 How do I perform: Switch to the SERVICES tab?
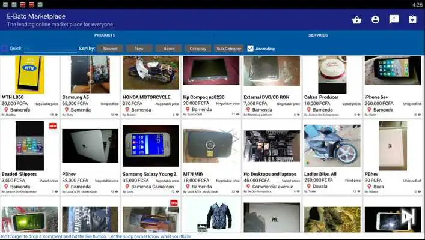[x=318, y=35]
